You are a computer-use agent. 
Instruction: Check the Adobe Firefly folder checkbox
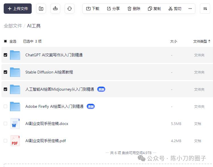pos(5,106)
